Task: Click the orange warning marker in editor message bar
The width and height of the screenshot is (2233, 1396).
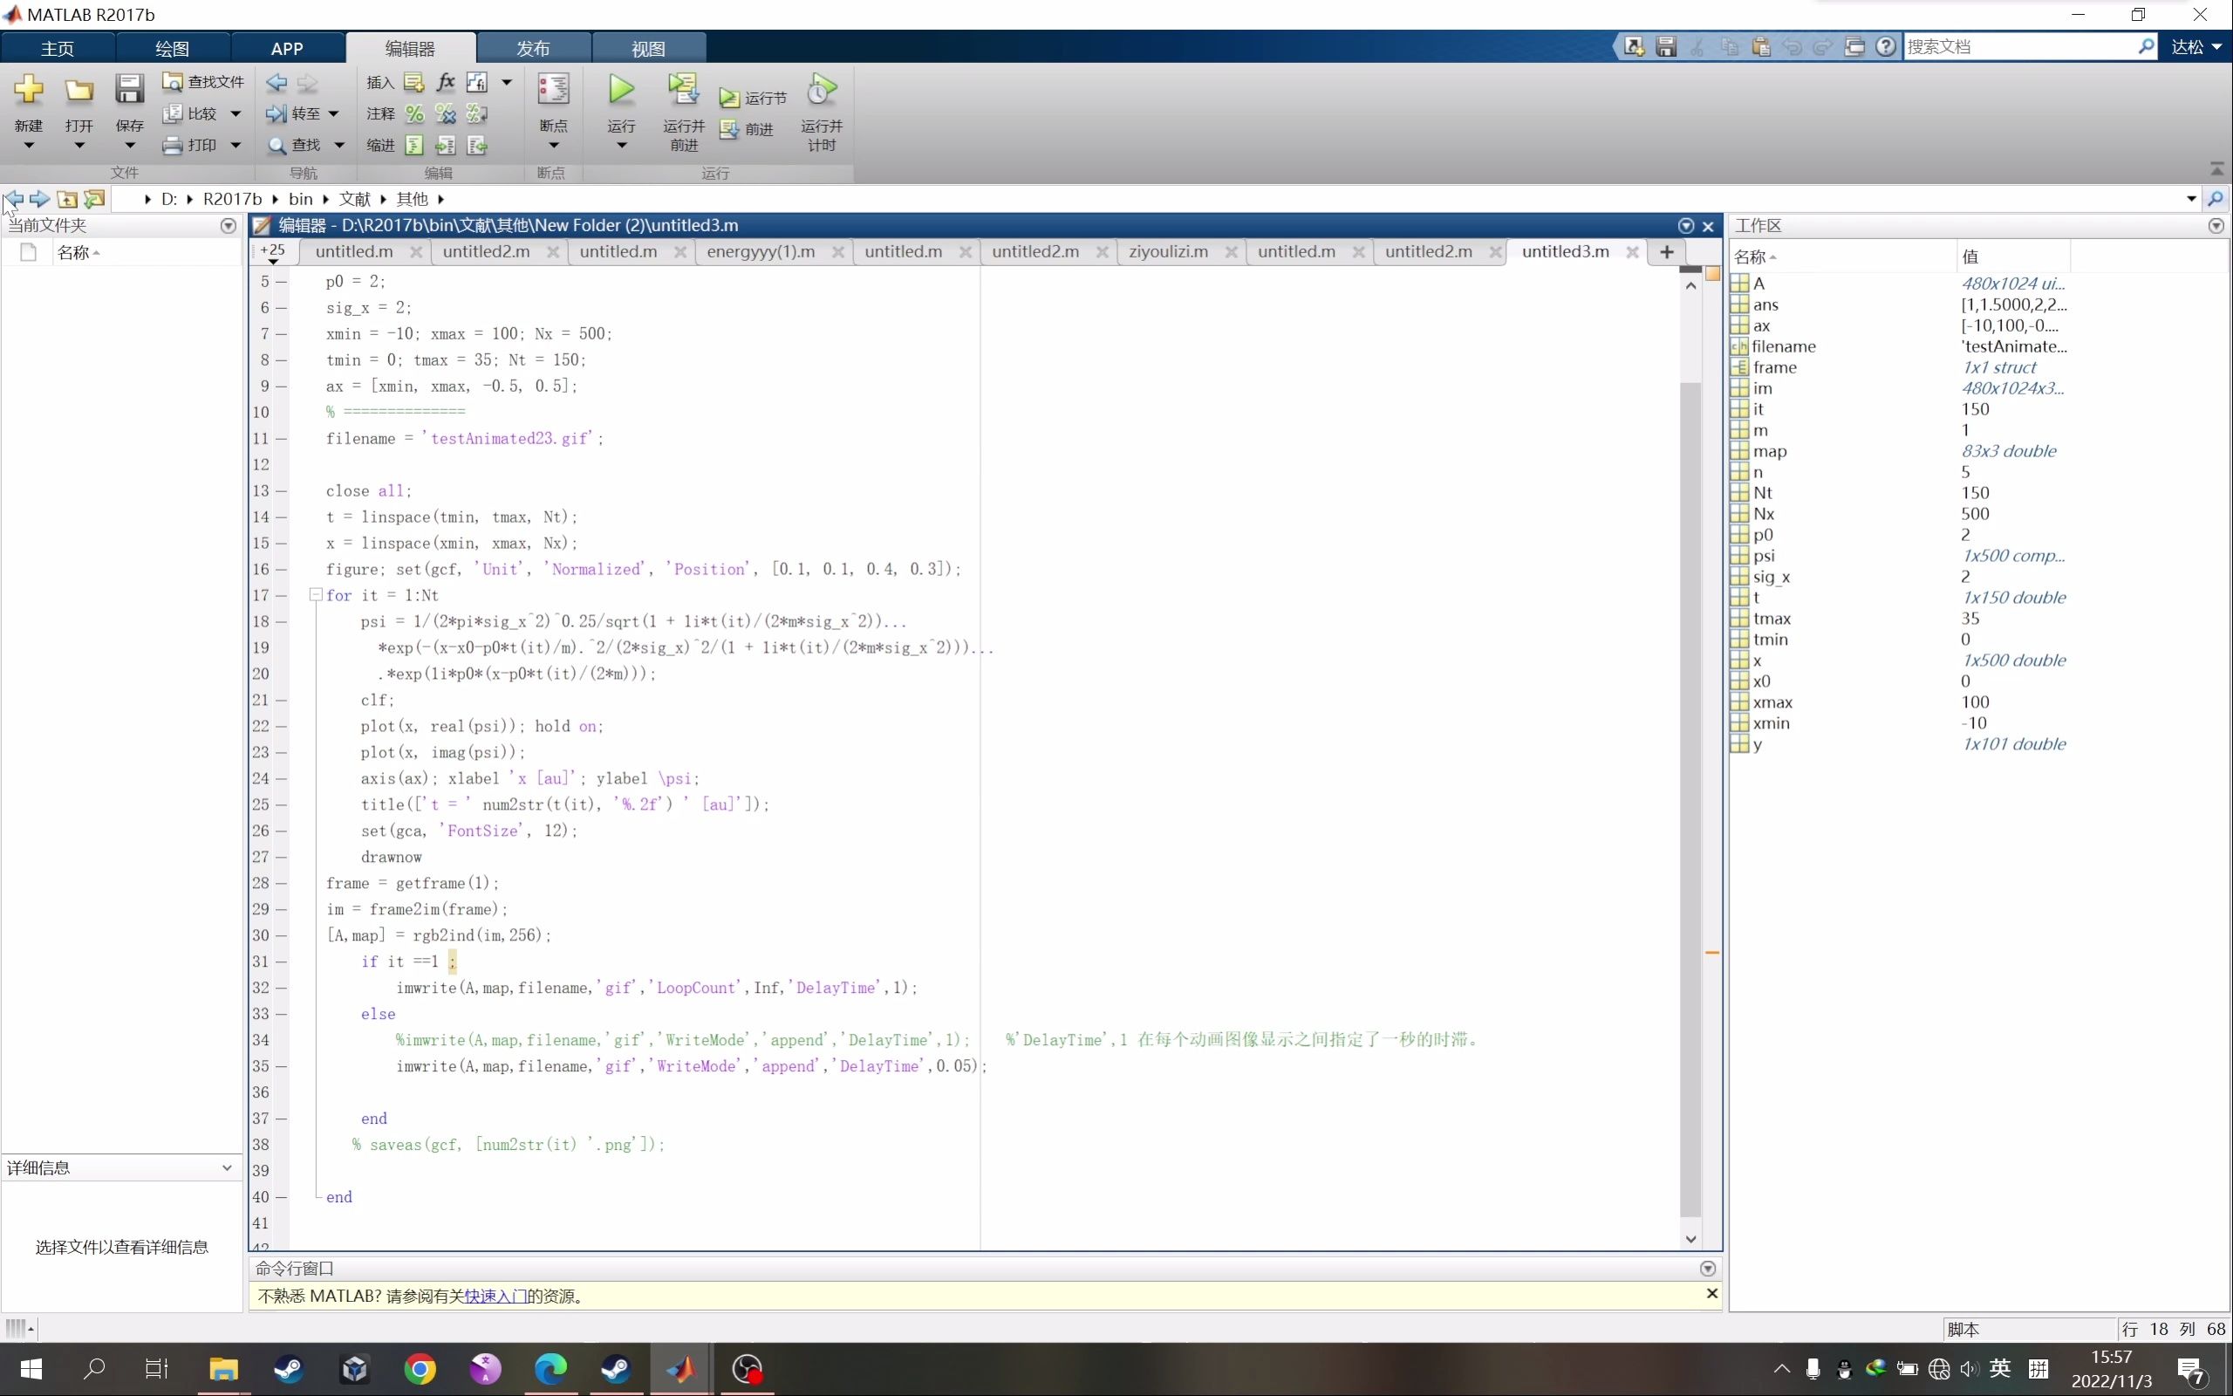Action: 1712,952
